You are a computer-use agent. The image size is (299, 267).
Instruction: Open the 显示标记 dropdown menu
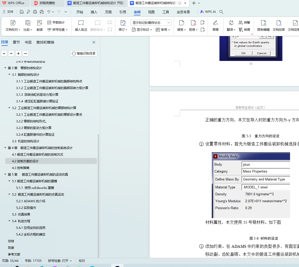click(142, 30)
